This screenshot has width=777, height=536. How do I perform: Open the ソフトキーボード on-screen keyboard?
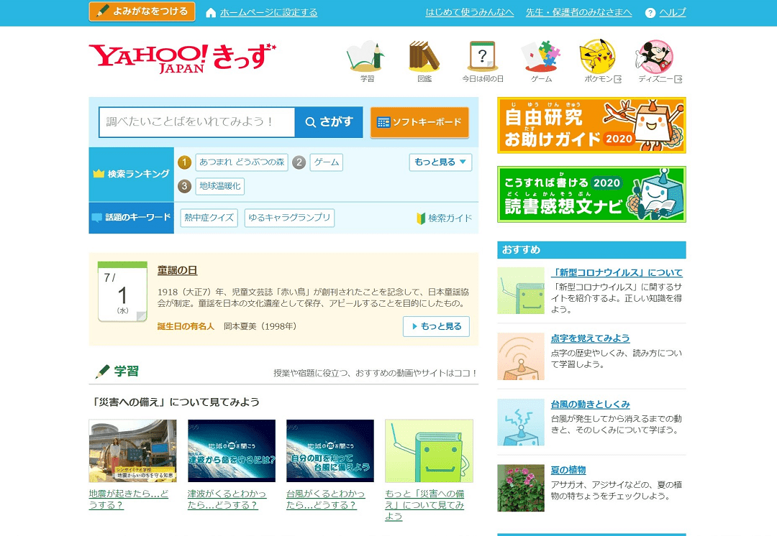click(419, 122)
